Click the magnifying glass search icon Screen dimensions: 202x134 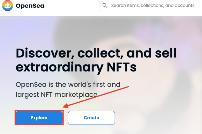click(x=105, y=6)
